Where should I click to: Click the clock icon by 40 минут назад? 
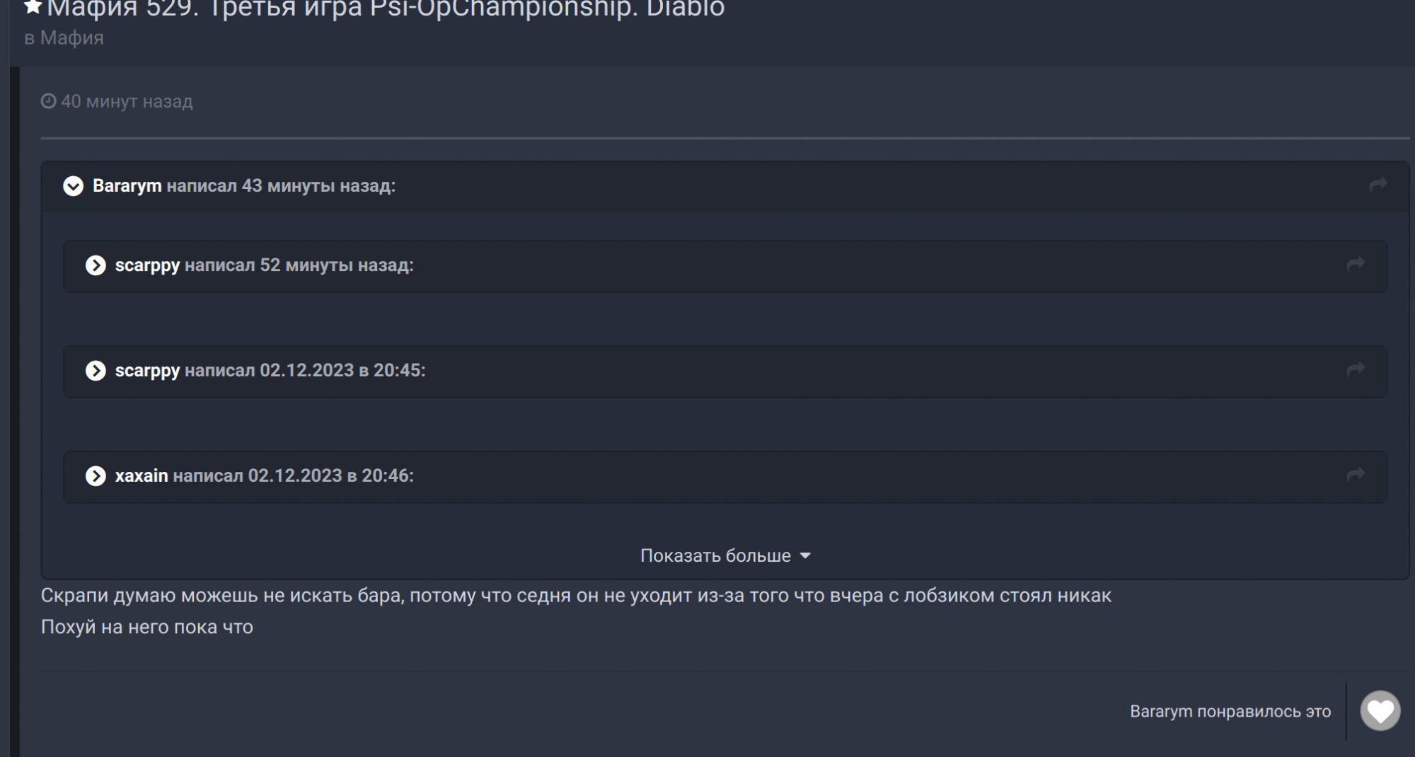point(48,102)
